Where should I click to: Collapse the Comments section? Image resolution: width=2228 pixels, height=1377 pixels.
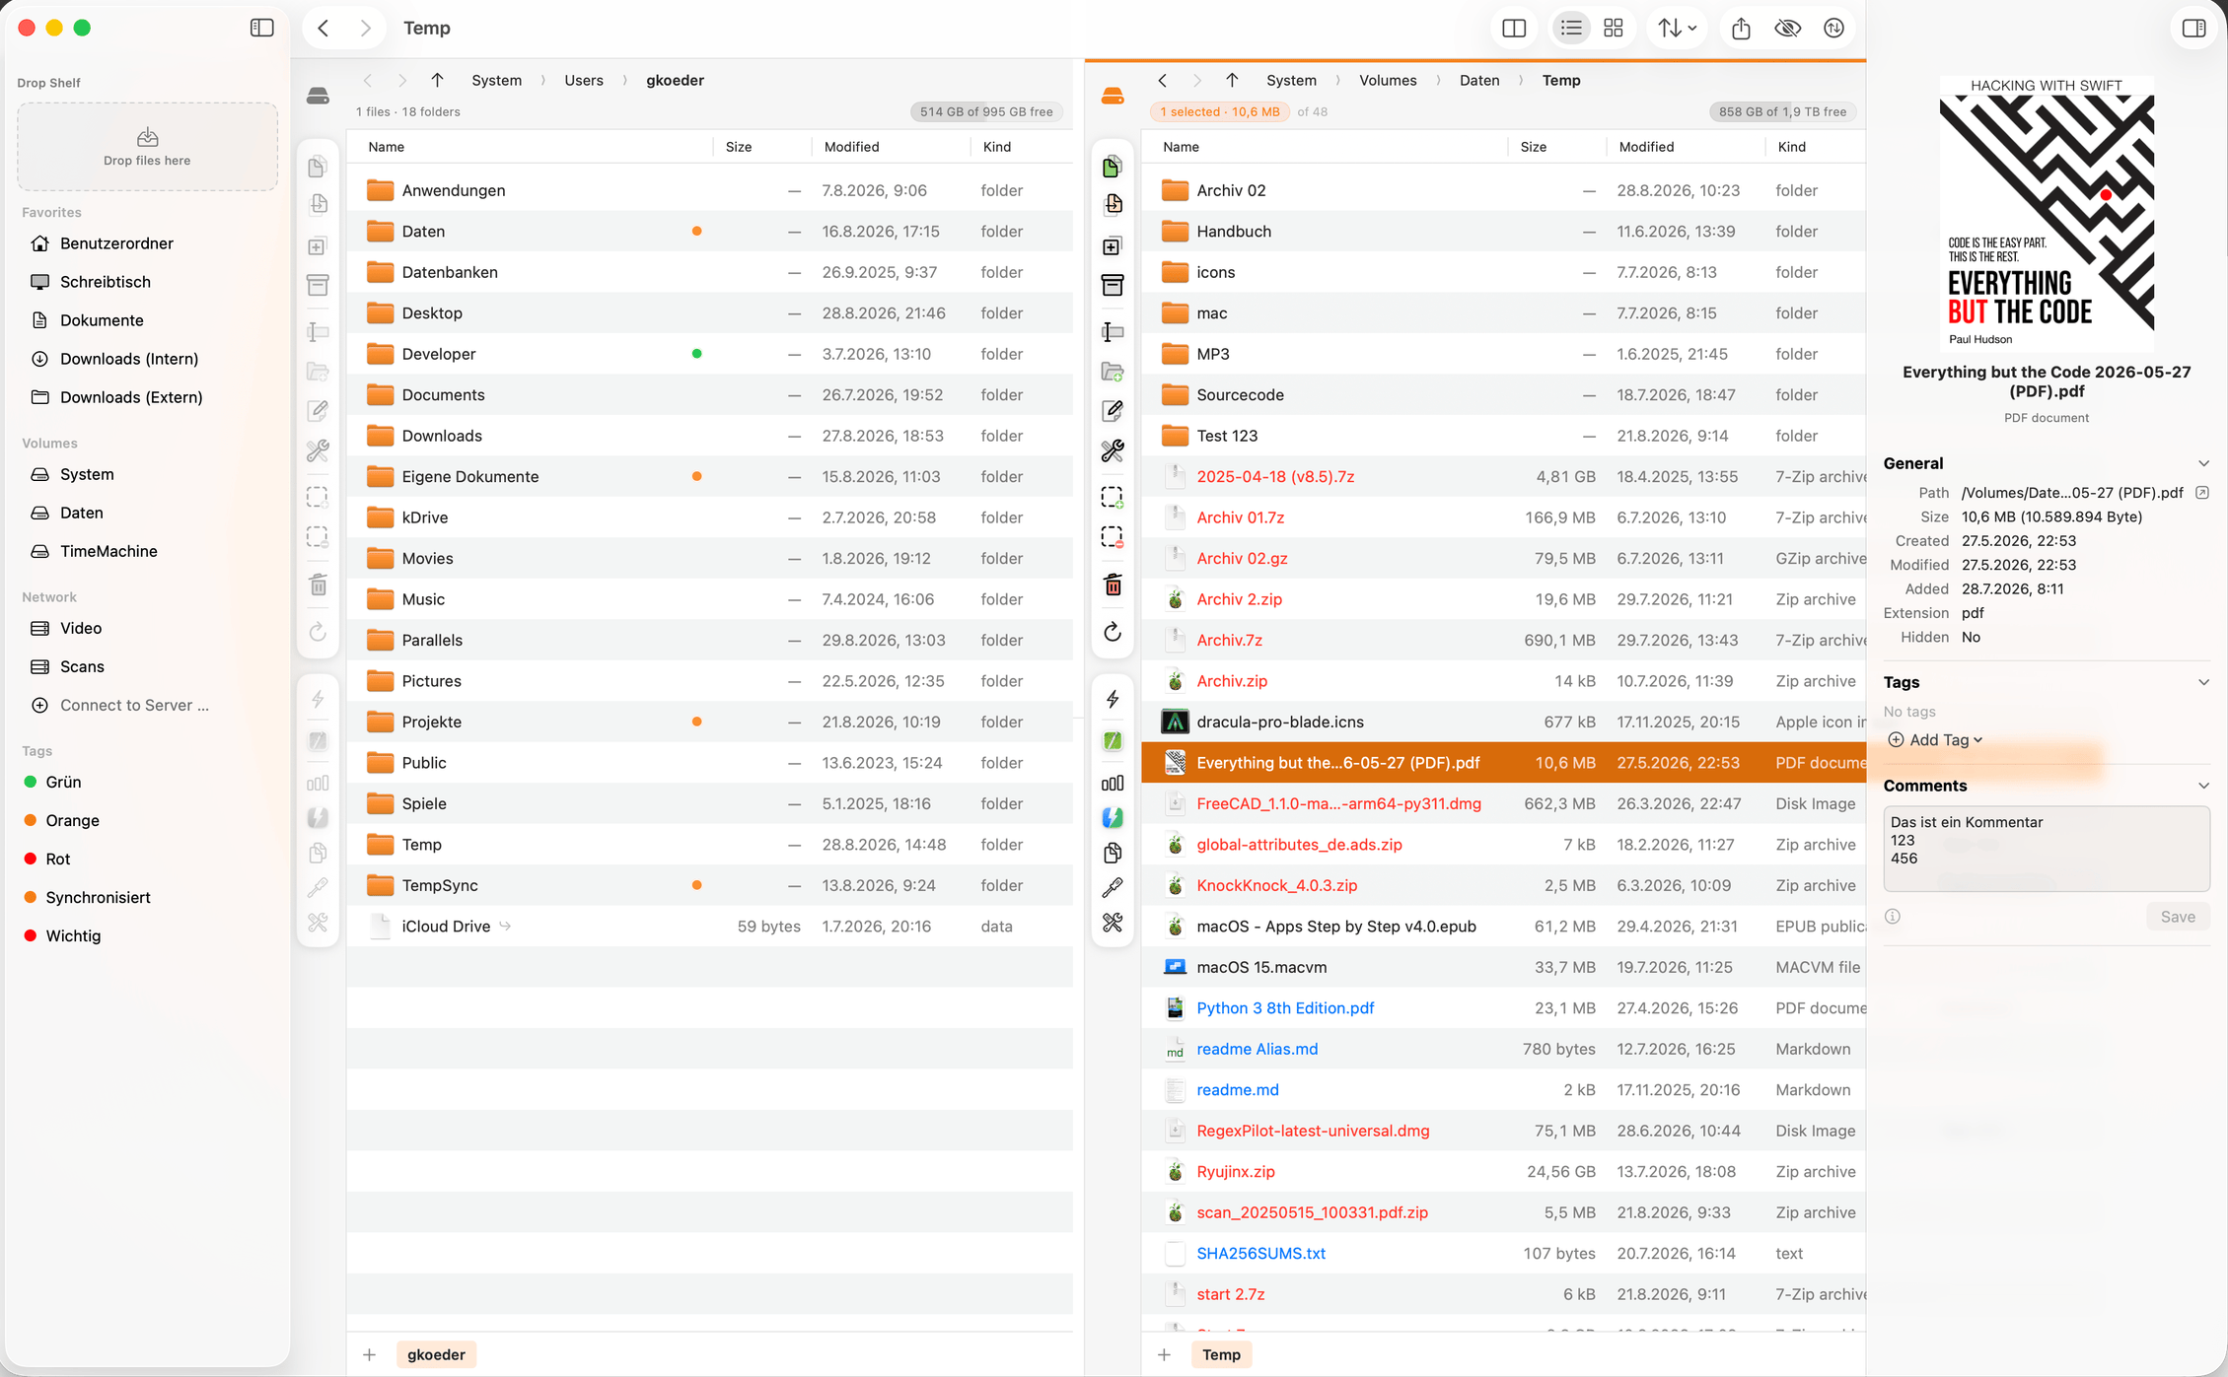click(2203, 786)
